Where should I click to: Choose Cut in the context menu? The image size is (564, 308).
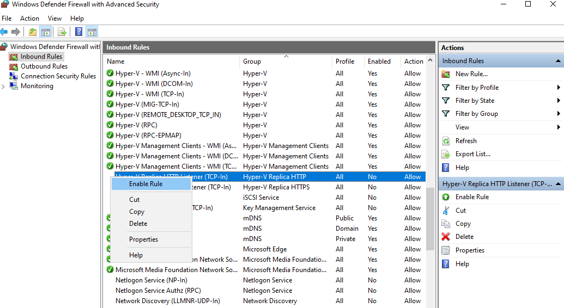pyautogui.click(x=151, y=200)
